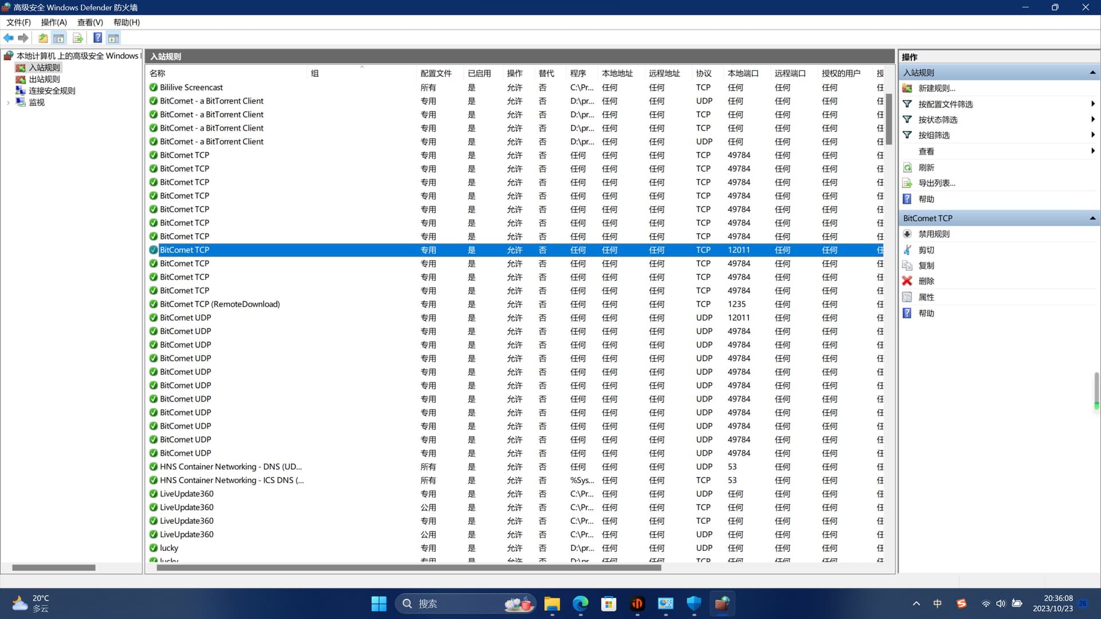Click Help icon under BitComet TCP section

907,313
